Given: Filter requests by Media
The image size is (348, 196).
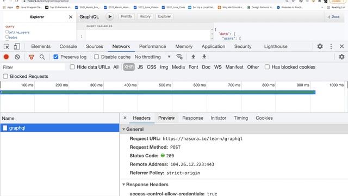Looking at the screenshot, I should point(178,67).
